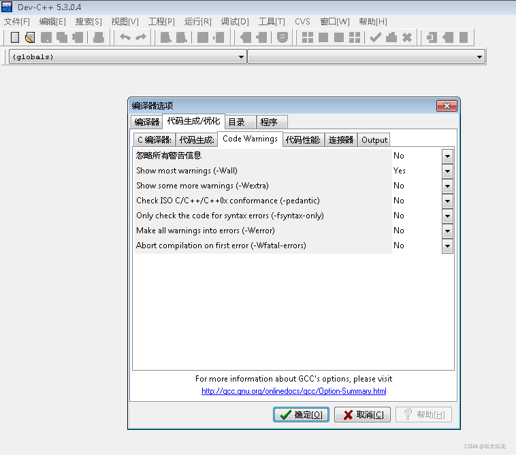The width and height of the screenshot is (516, 455).
Task: Select the Output sub-tab
Action: click(374, 139)
